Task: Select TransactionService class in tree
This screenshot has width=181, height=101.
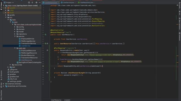Action: [x=28, y=43]
